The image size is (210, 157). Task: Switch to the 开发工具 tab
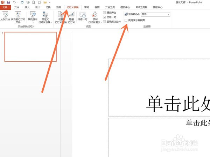(110, 7)
